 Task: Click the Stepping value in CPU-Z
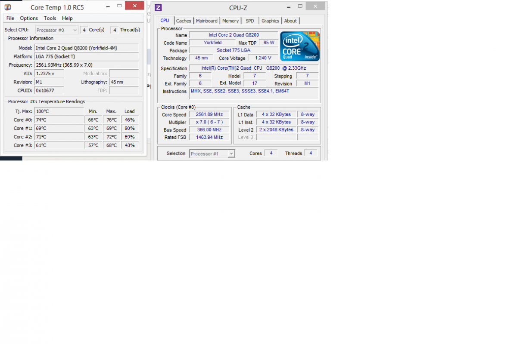[307, 76]
